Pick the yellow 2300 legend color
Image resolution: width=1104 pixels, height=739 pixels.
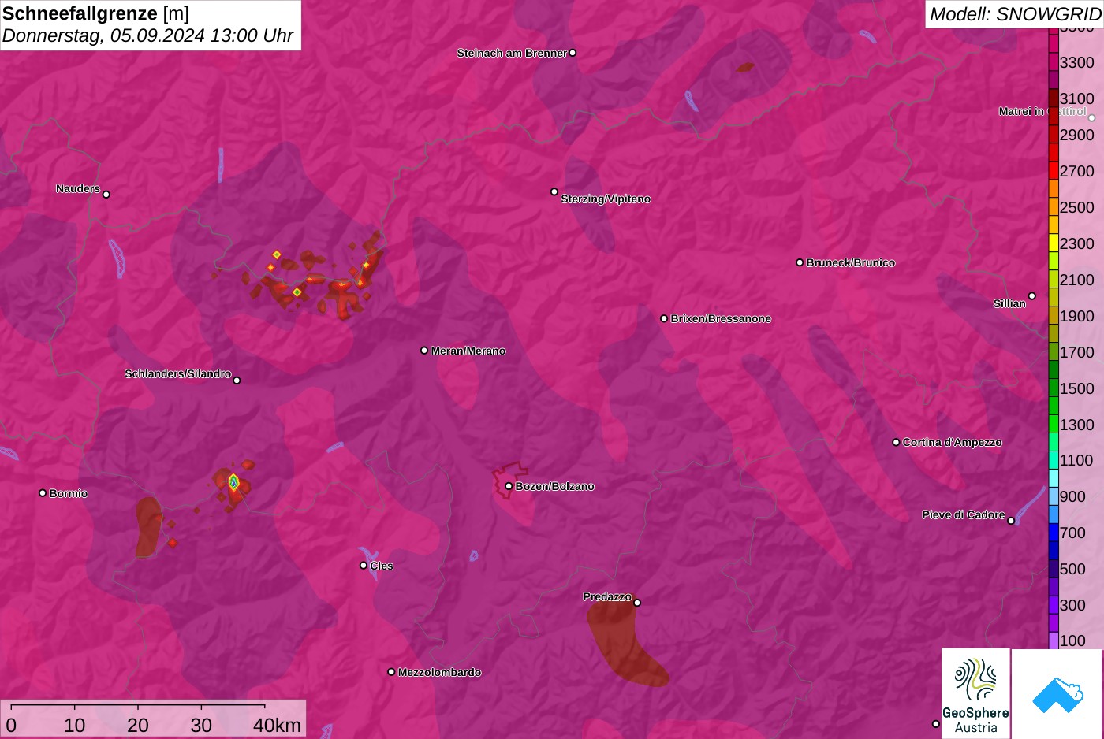(1054, 243)
